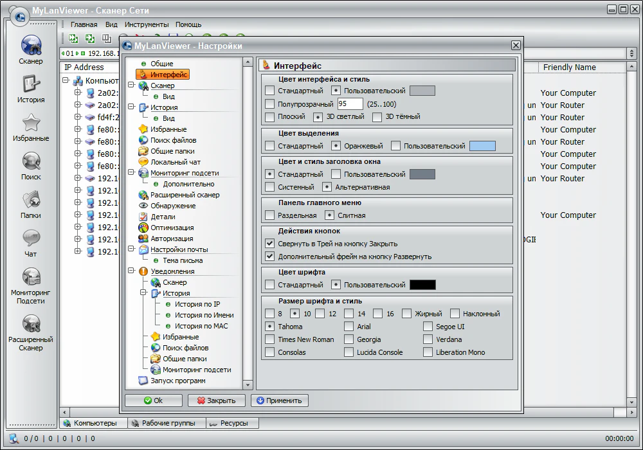Switch to the Рабочие группы tab
643x450 pixels.
pyautogui.click(x=166, y=424)
